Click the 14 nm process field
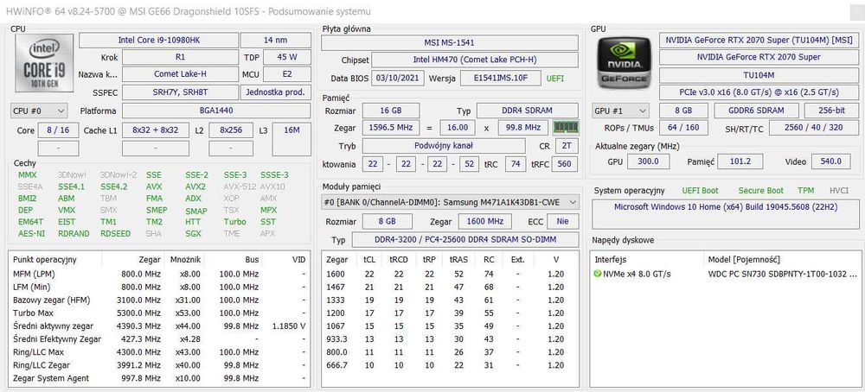The image size is (865, 392). [276, 41]
